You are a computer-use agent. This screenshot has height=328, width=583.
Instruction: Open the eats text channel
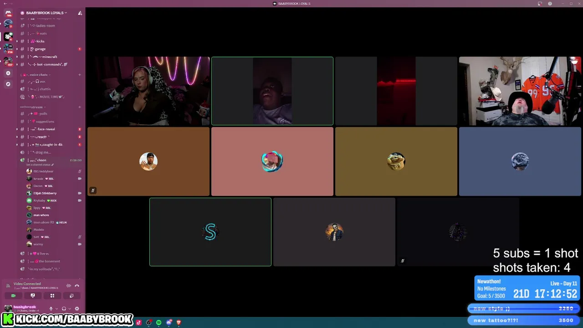[x=51, y=33]
